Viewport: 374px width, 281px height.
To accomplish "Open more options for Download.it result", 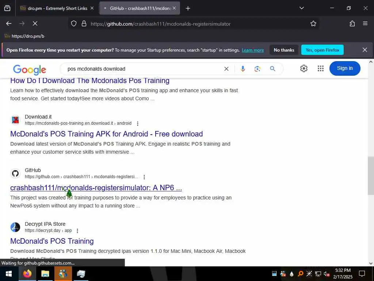I will tap(138, 124).
